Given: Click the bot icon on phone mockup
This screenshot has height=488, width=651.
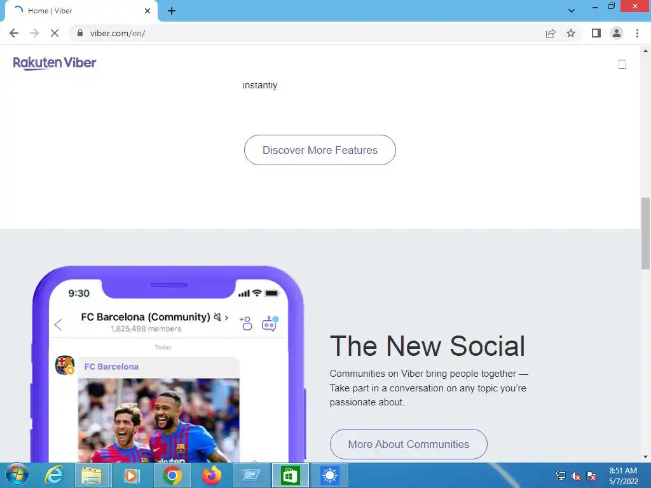Looking at the screenshot, I should pos(270,323).
